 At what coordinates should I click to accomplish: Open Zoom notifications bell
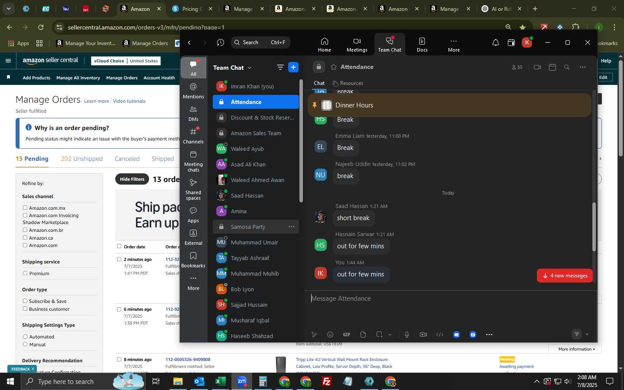[496, 42]
